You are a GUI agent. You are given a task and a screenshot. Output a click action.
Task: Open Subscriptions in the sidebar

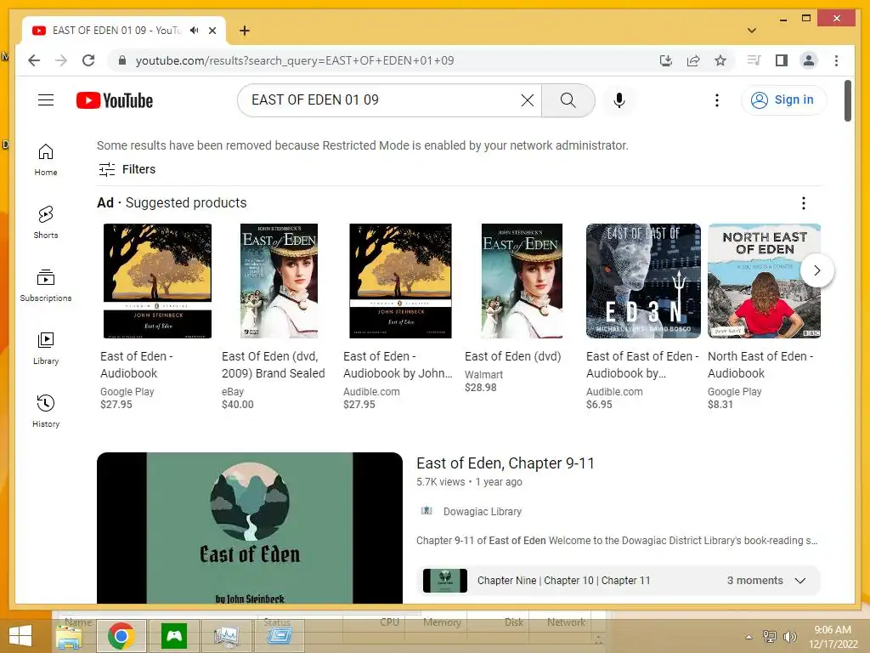(46, 286)
